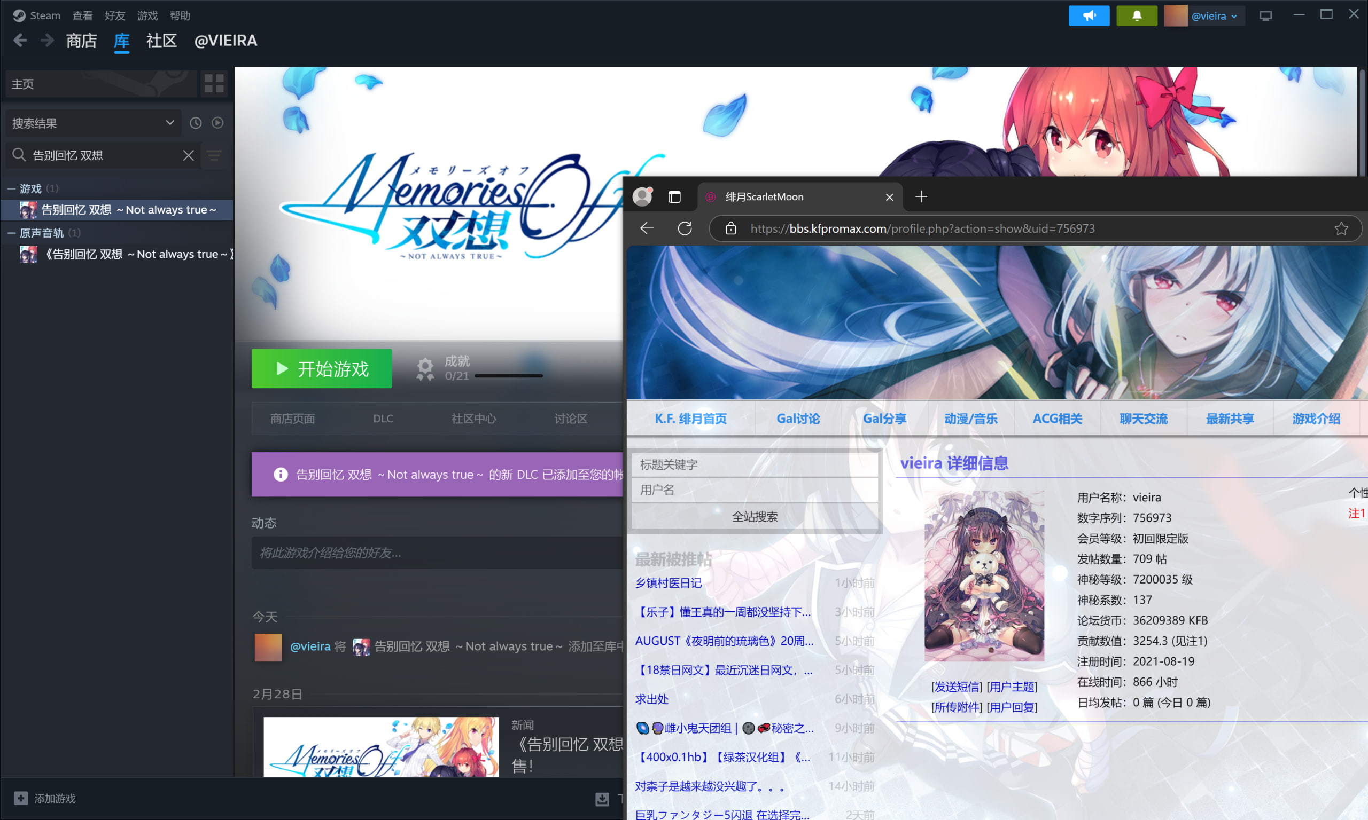Viewport: 1368px width, 820px height.
Task: Focus the 将此游戏介绍给您的好友 field
Action: click(437, 553)
